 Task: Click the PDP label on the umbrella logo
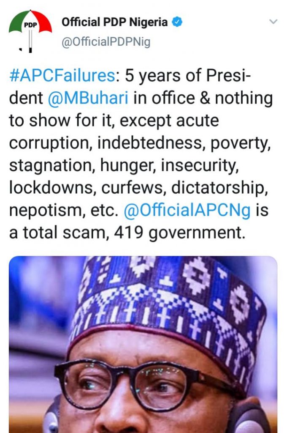[30, 25]
